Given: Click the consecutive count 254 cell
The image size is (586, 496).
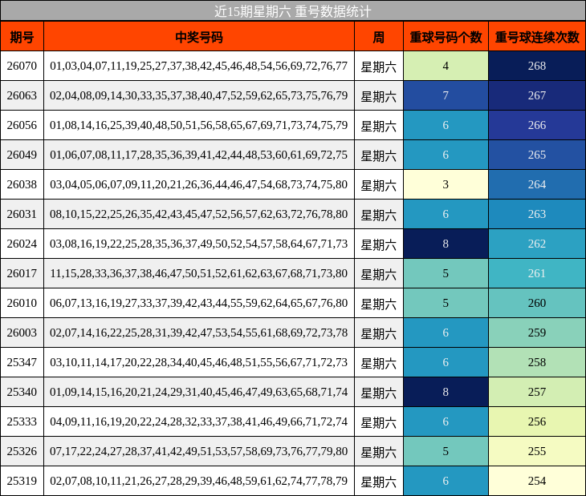Looking at the screenshot, I should click(x=537, y=481).
